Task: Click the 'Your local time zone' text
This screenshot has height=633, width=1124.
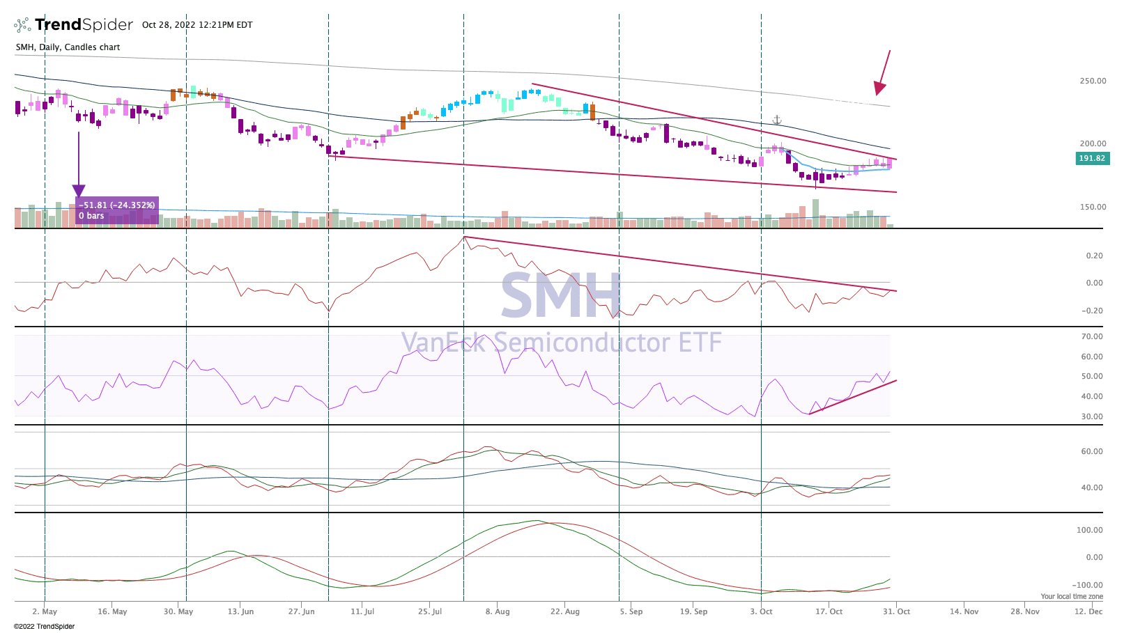Action: [1071, 596]
